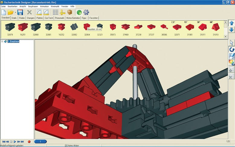Switch to the Pneumatik tab
The image size is (235, 147).
pos(60,18)
